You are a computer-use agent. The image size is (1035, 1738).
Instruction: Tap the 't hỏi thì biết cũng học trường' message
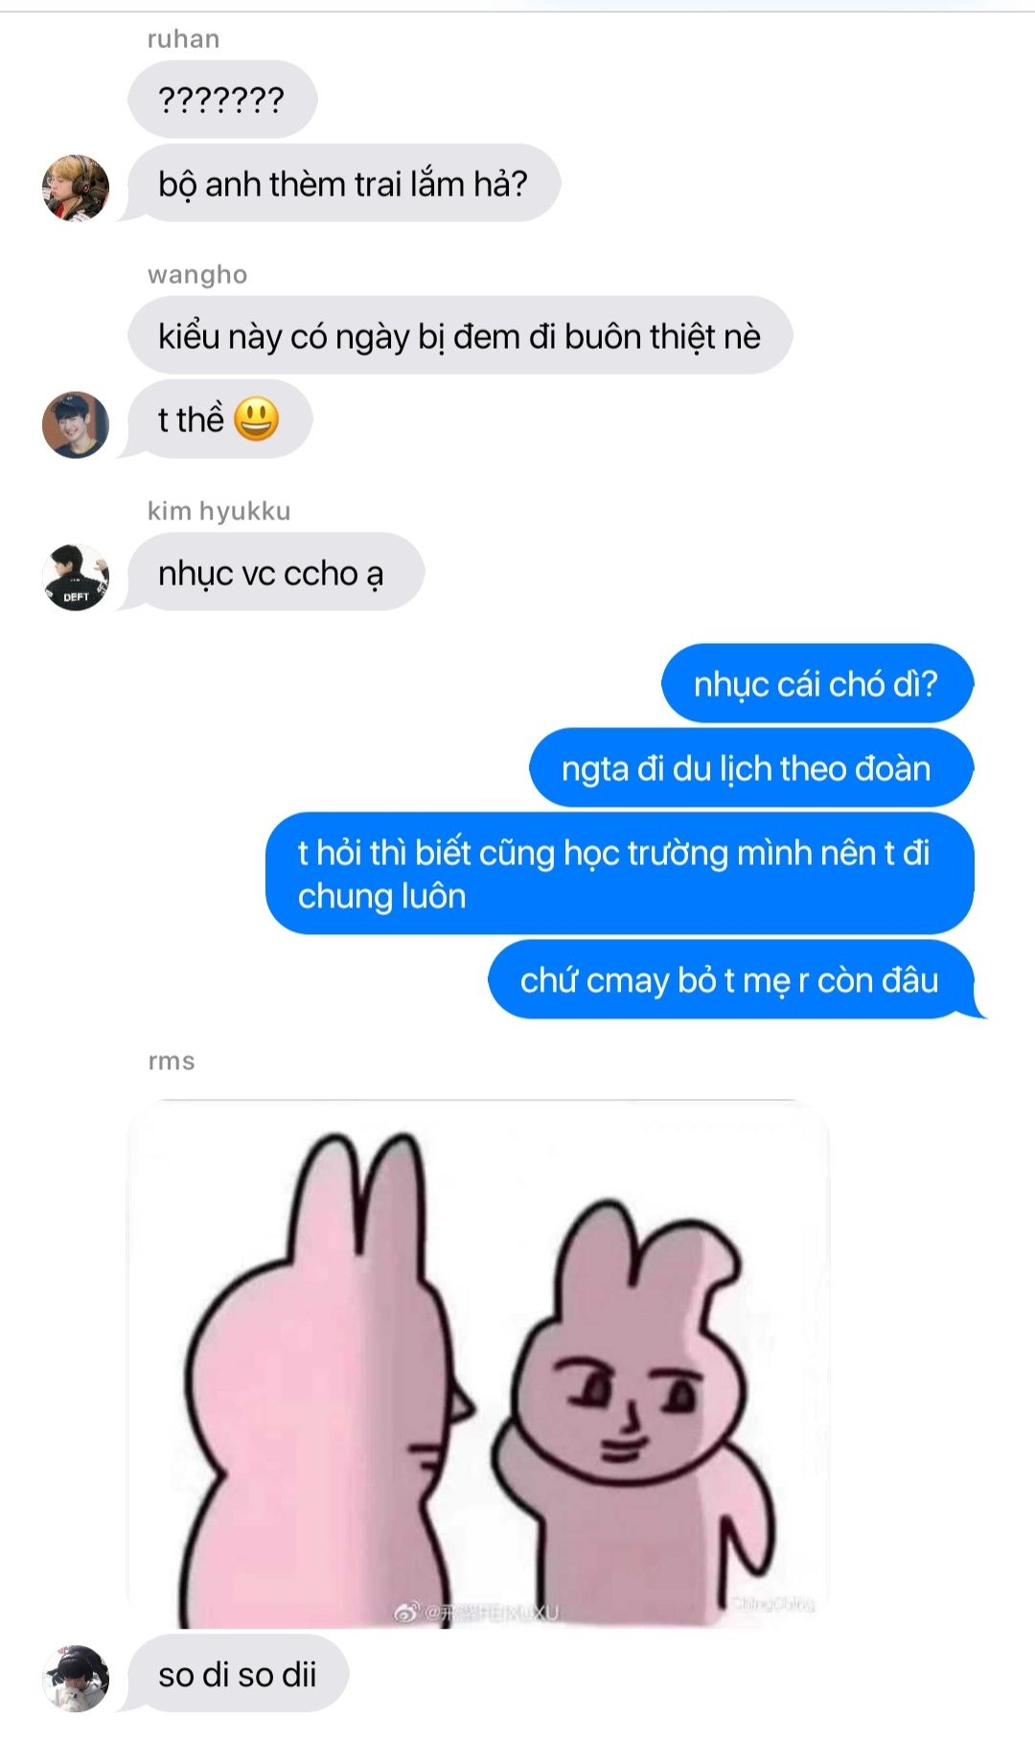point(619,874)
